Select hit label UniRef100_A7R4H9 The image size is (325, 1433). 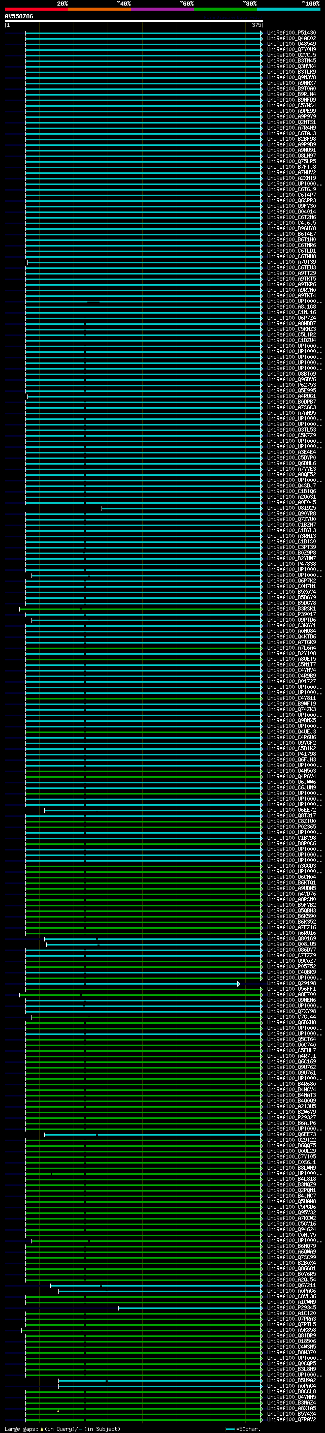click(291, 128)
